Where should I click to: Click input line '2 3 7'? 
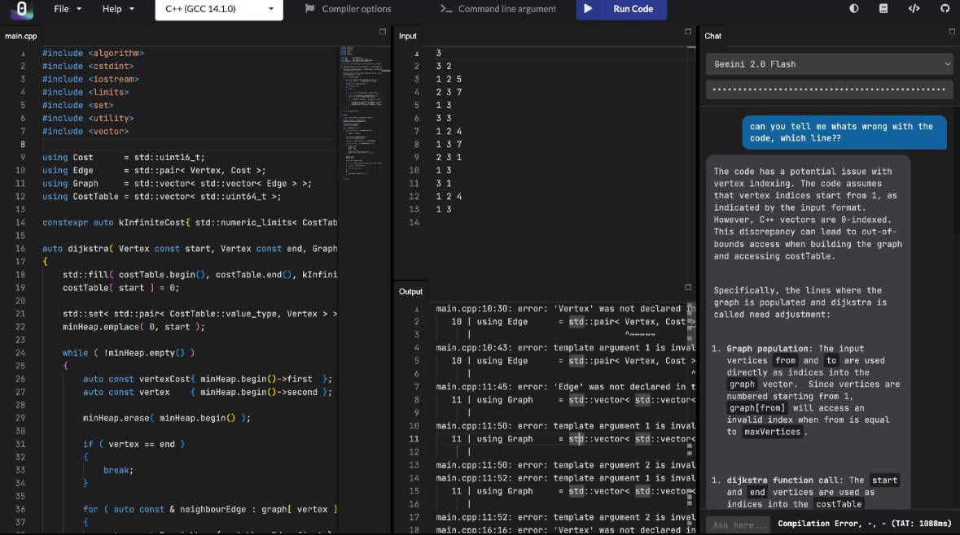pos(449,93)
